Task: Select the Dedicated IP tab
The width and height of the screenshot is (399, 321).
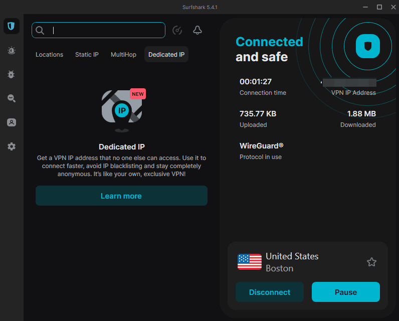Action: tap(166, 55)
